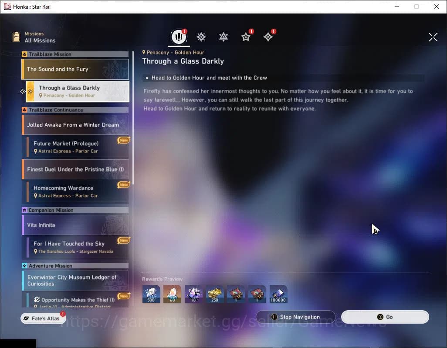The height and width of the screenshot is (348, 447).
Task: View the 100000 credits reward
Action: (278, 294)
